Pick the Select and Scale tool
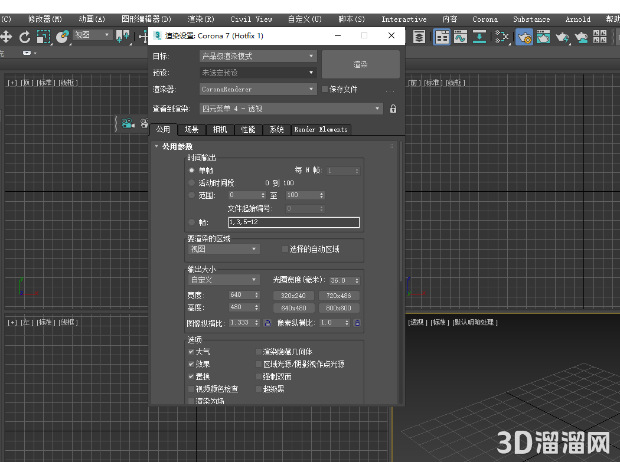Viewport: 620px width, 462px height. 43,37
